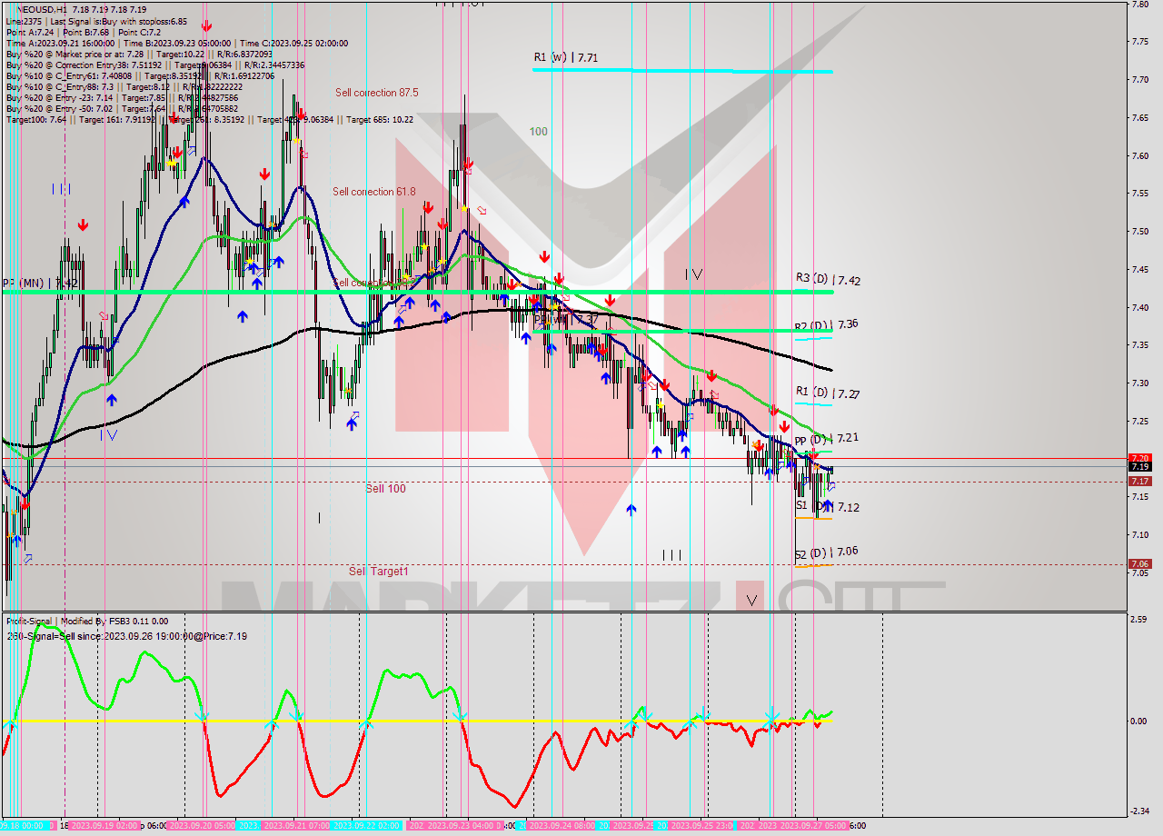Select the 2023.09.20 05:00 time marker
The height and width of the screenshot is (836, 1163).
[x=202, y=826]
